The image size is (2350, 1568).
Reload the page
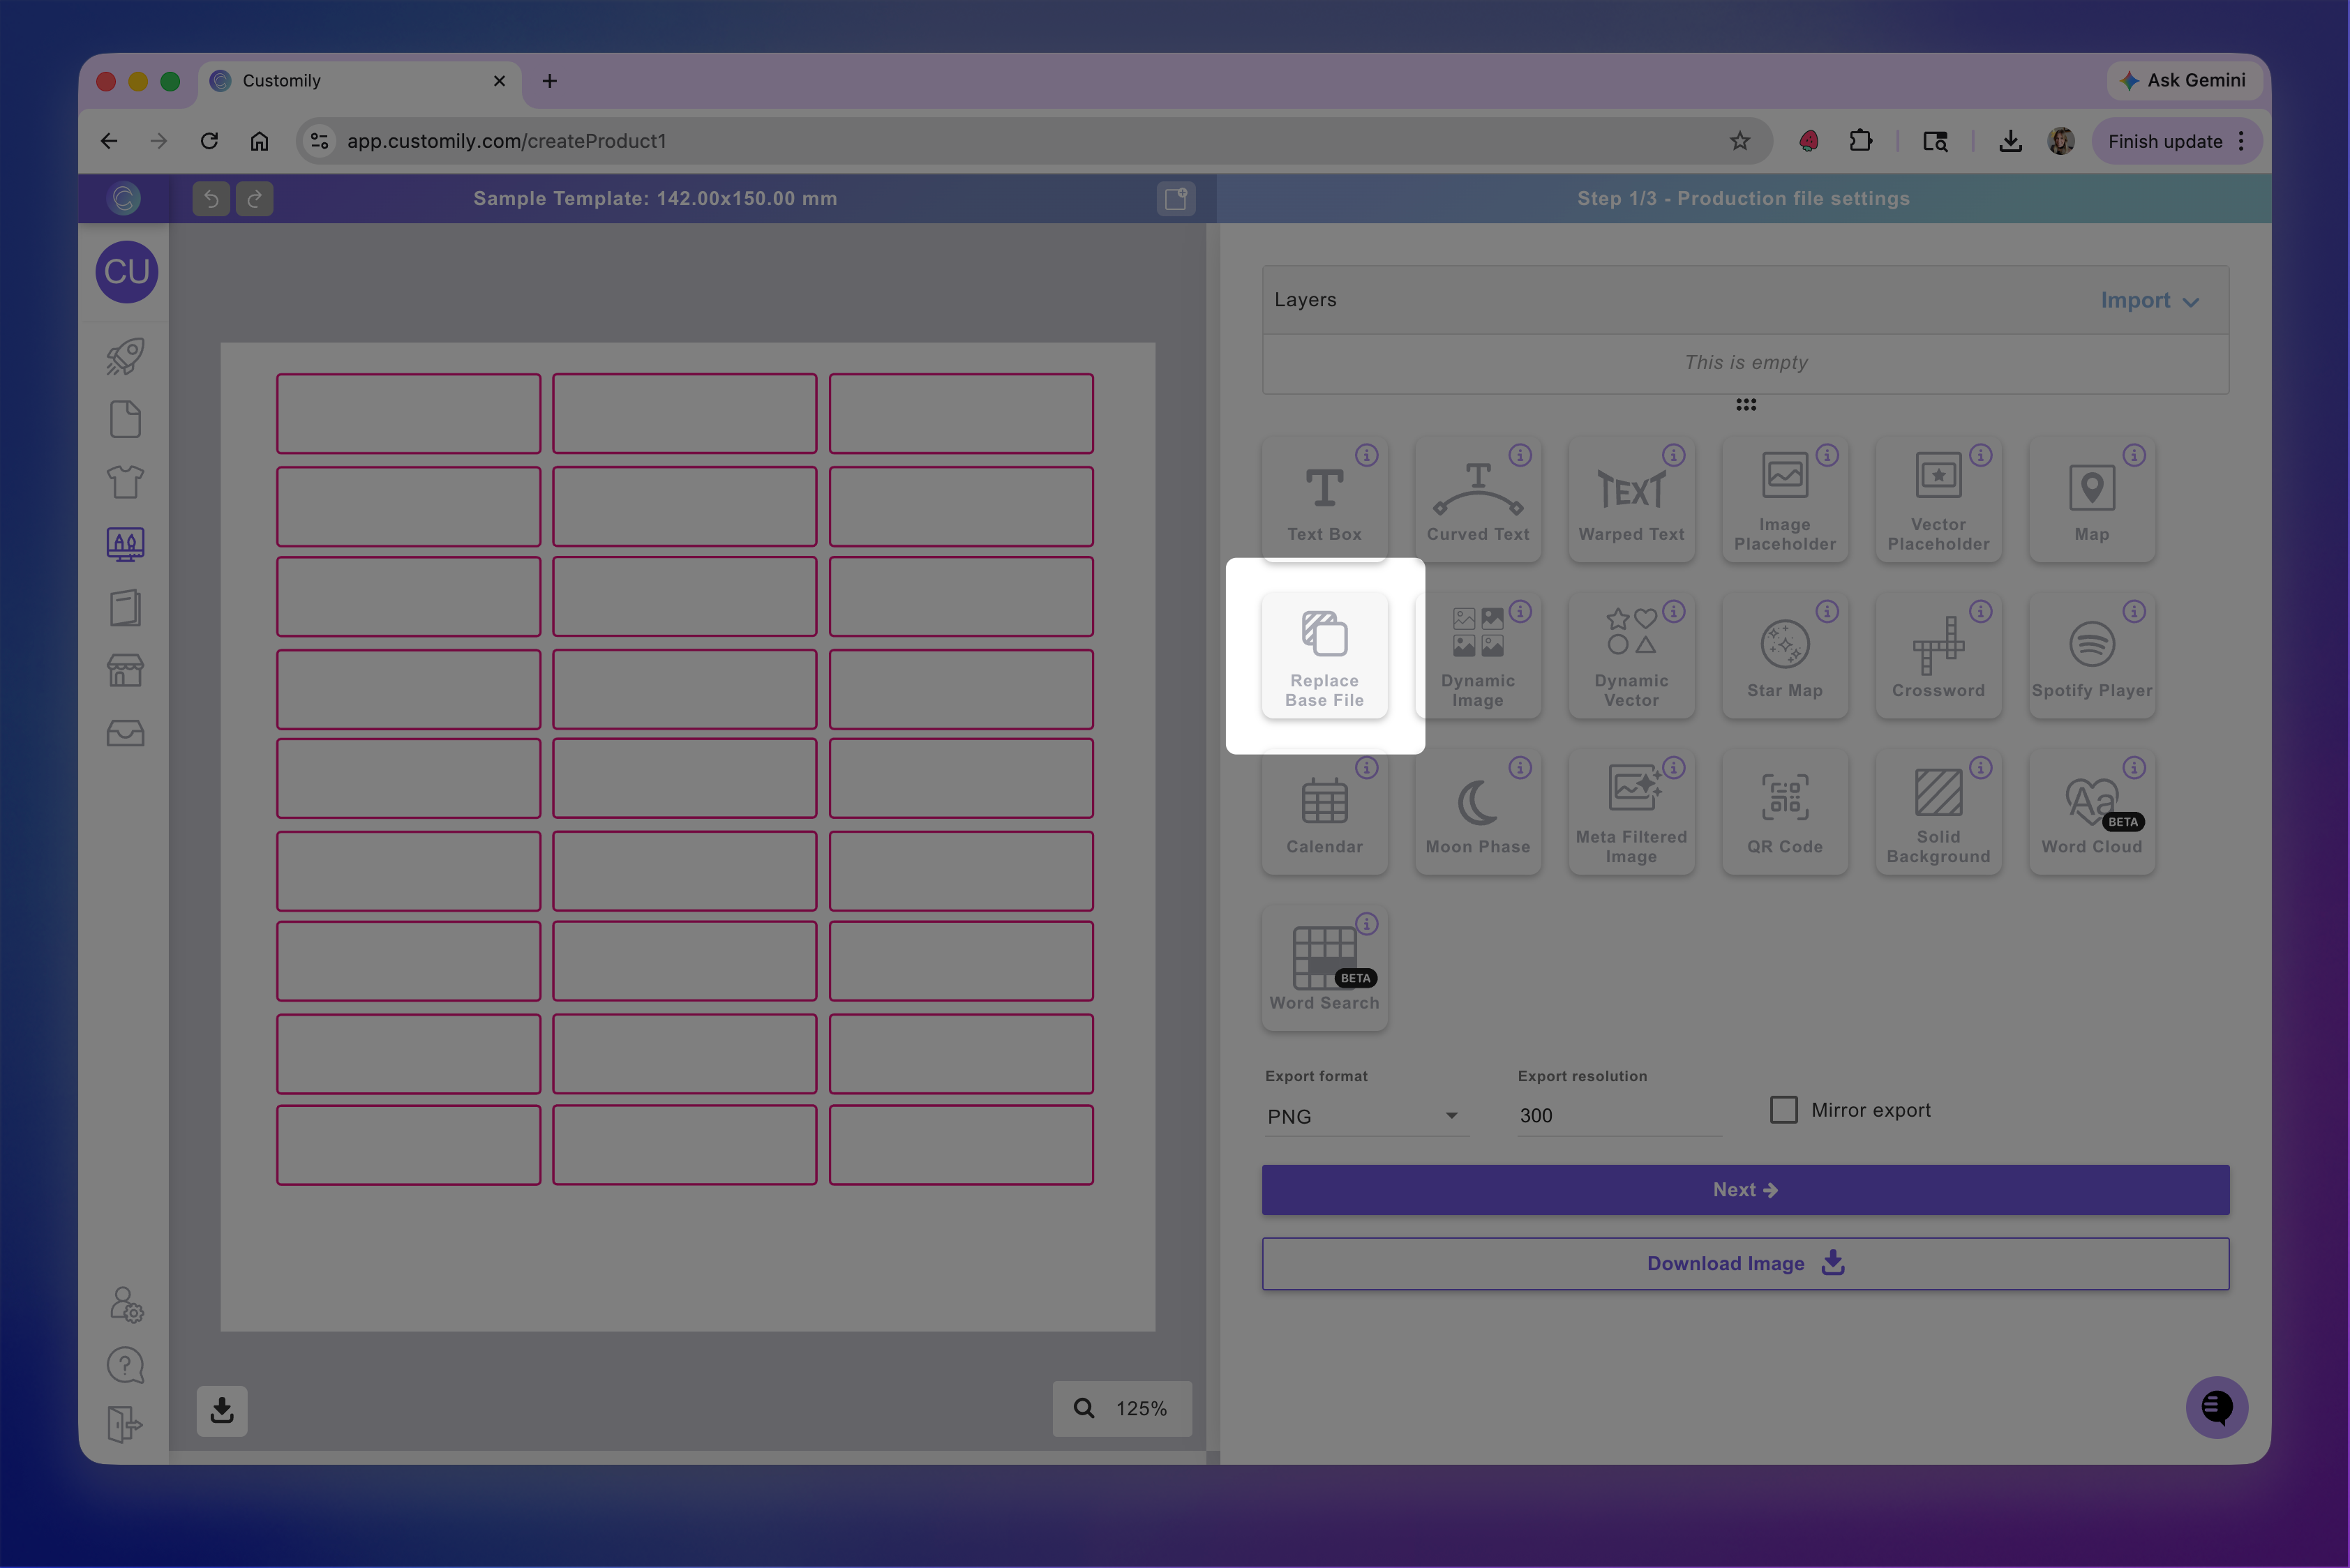coord(209,141)
